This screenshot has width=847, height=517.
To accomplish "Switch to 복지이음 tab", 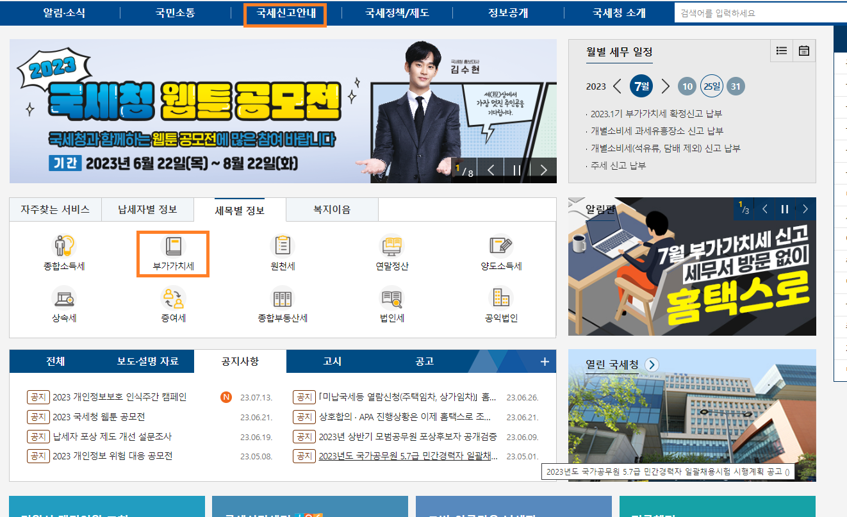I will coord(332,209).
